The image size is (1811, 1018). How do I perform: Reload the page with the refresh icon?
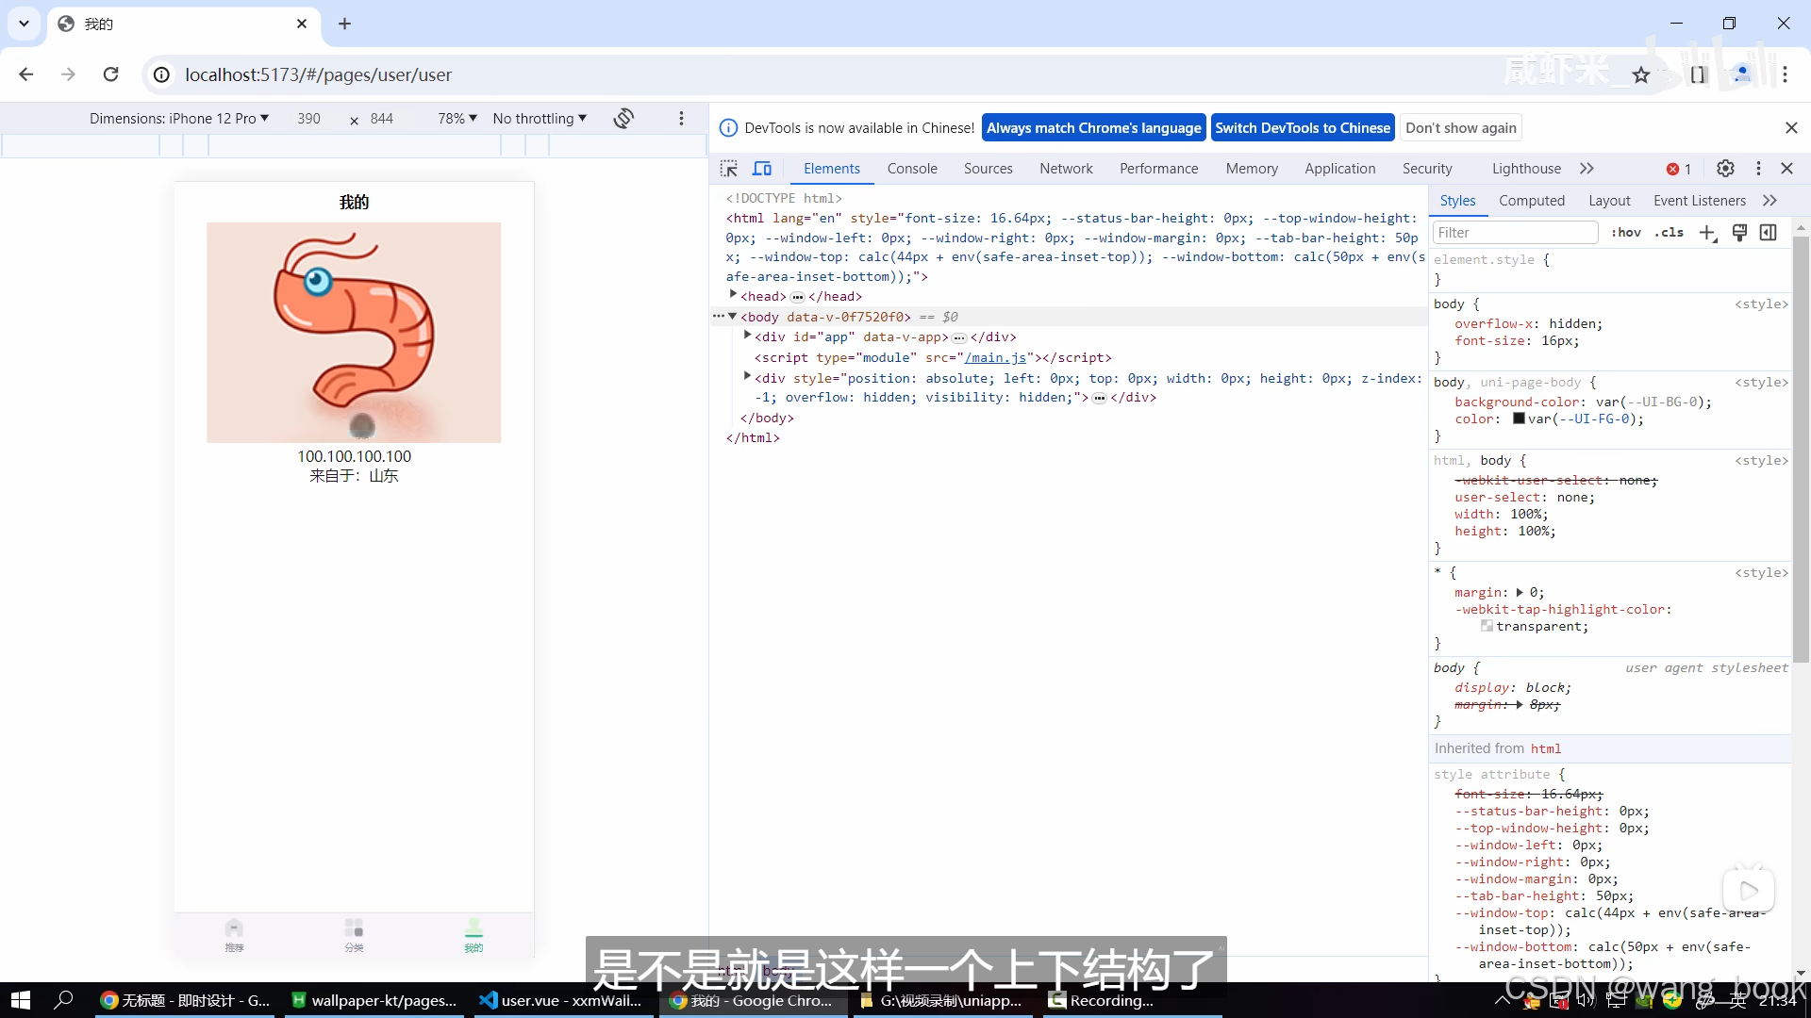(x=110, y=74)
